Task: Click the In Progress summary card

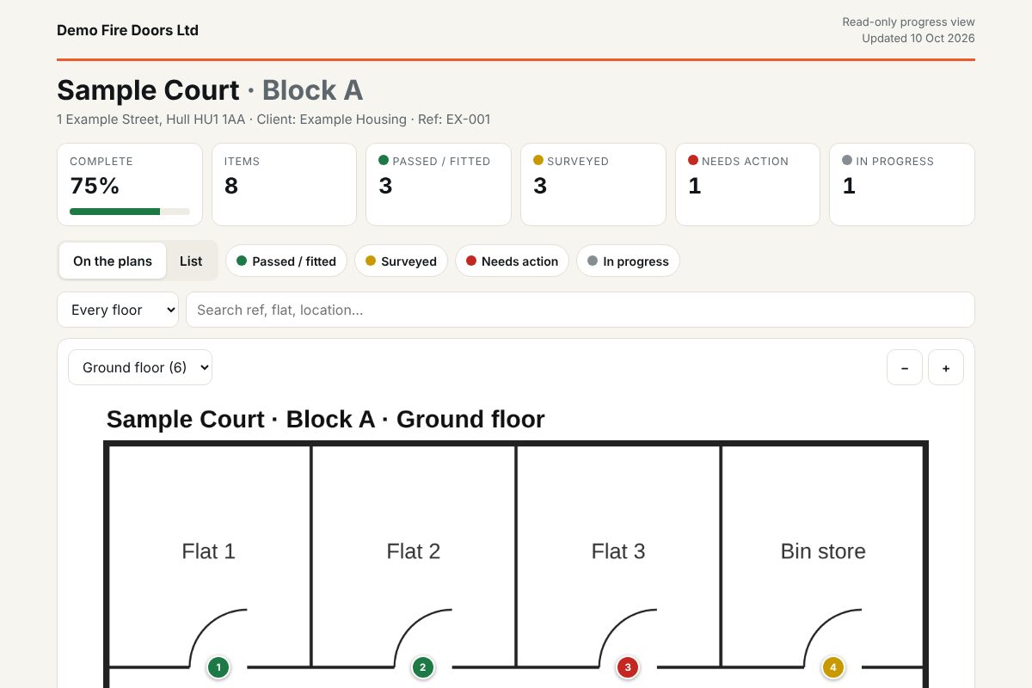Action: [902, 184]
